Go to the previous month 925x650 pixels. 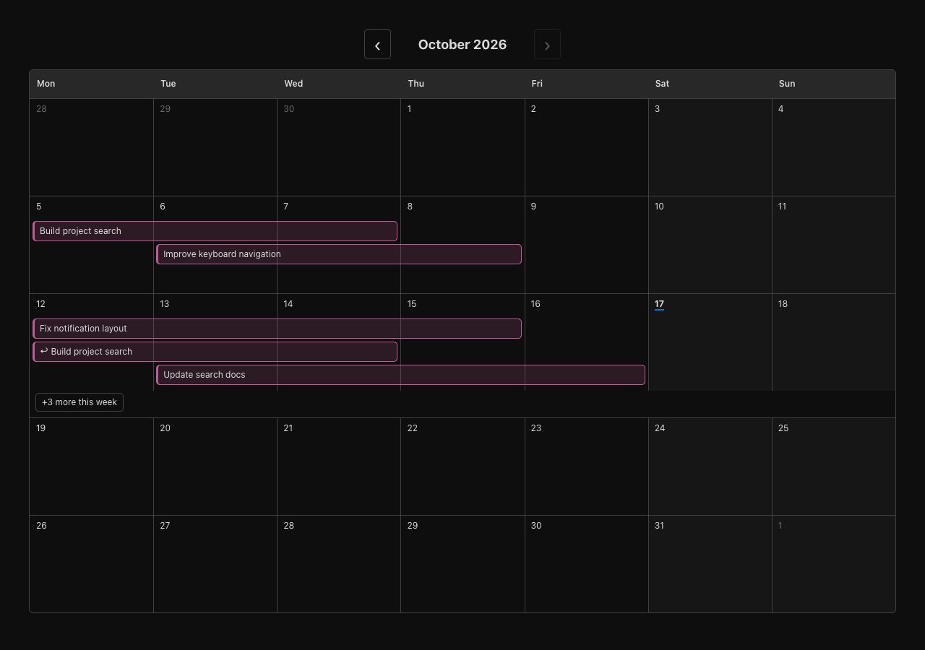pyautogui.click(x=377, y=44)
